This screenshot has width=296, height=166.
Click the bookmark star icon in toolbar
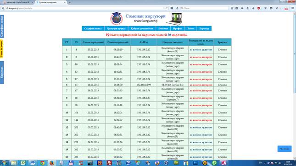tap(232, 8)
